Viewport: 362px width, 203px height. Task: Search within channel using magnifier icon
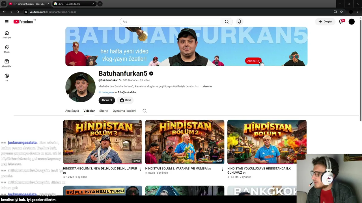click(x=145, y=111)
